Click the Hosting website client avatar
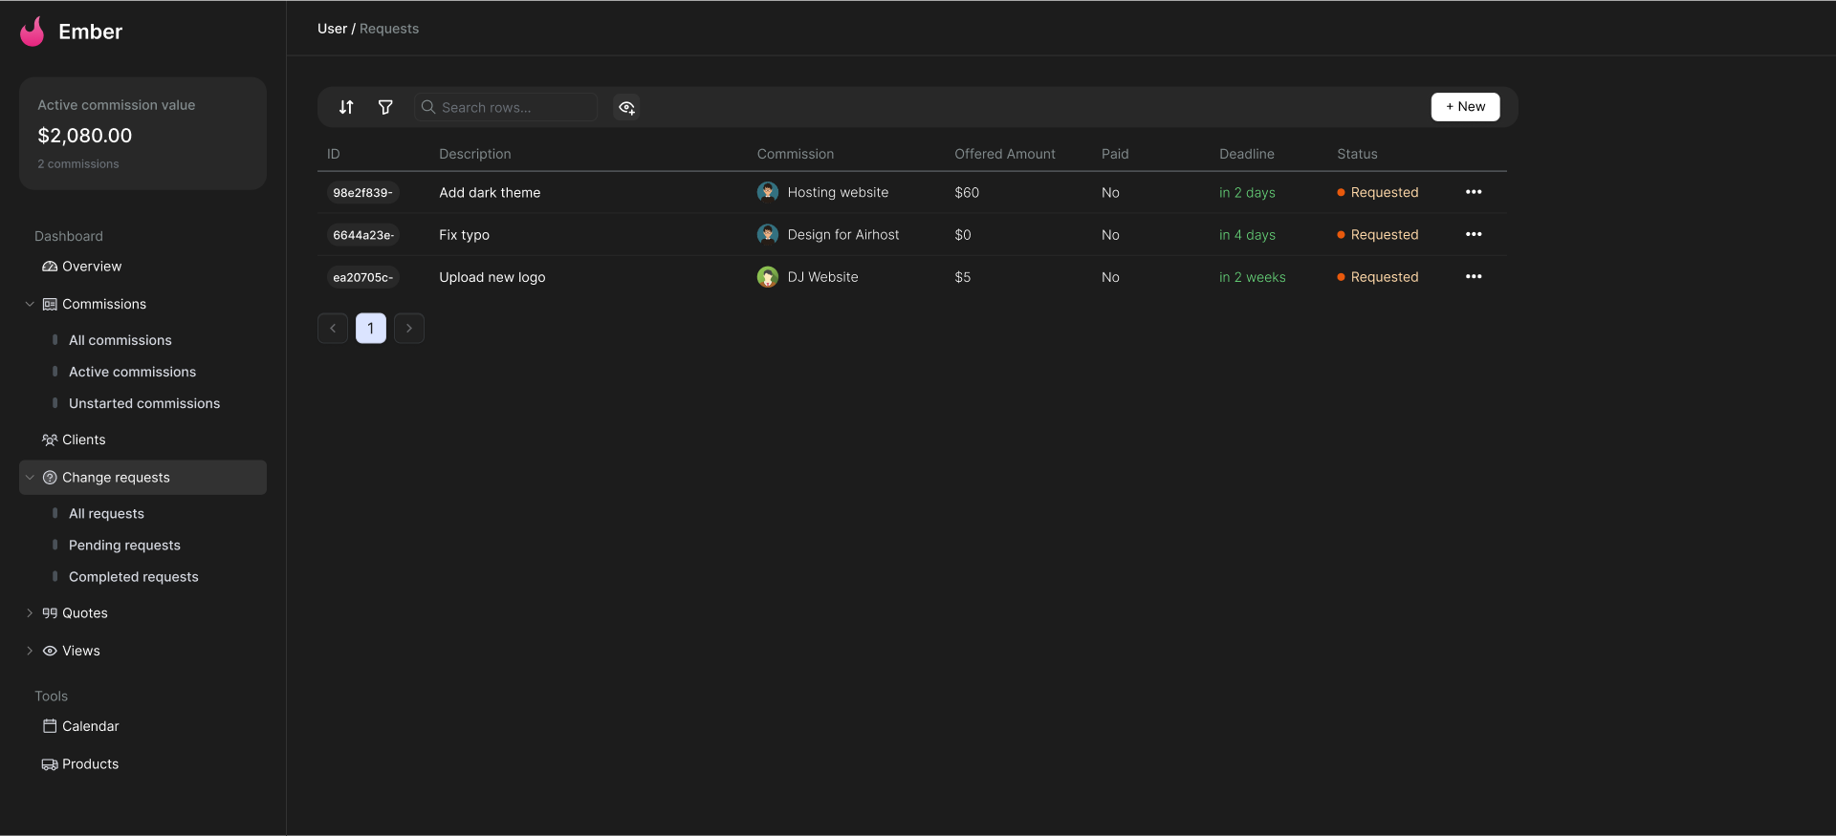The width and height of the screenshot is (1836, 836). [767, 192]
